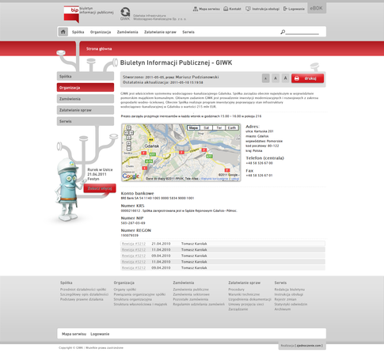Click the red drukuj print button

click(307, 78)
